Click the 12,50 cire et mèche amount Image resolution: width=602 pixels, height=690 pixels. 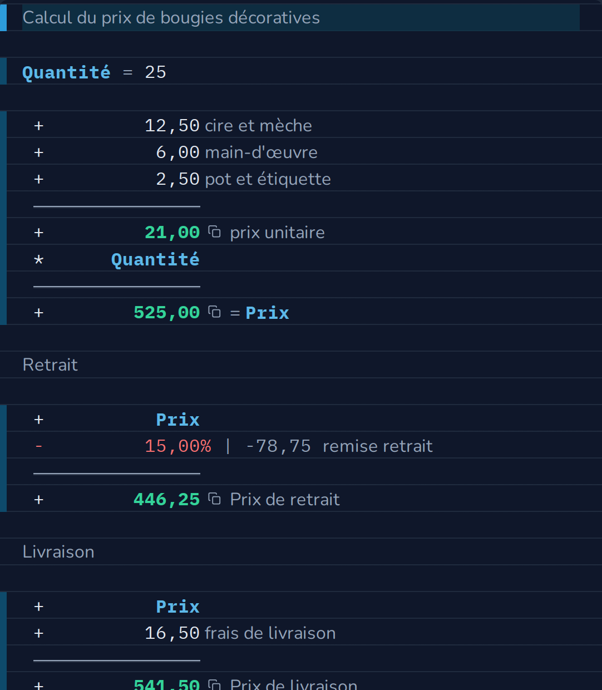(x=172, y=126)
